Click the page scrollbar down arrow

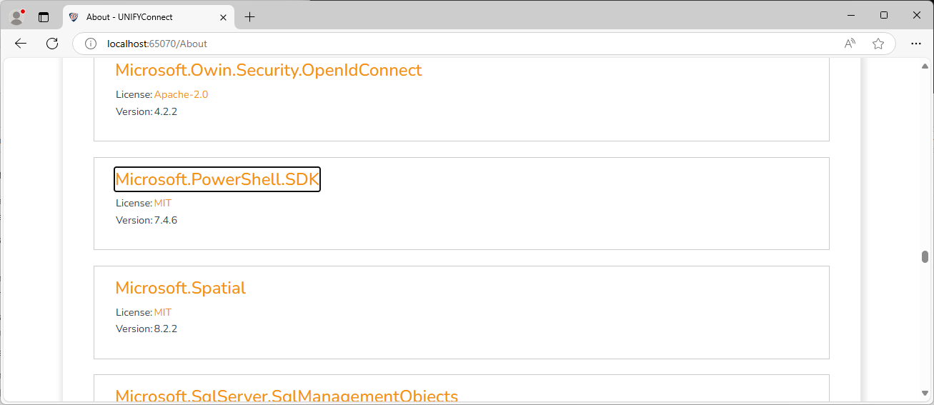[925, 393]
